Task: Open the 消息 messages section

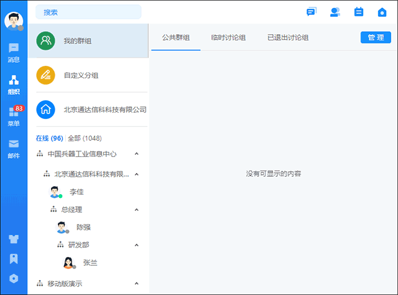Action: (14, 53)
